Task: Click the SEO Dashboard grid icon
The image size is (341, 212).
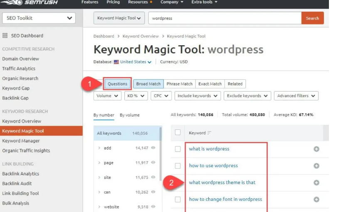Action: (5, 36)
